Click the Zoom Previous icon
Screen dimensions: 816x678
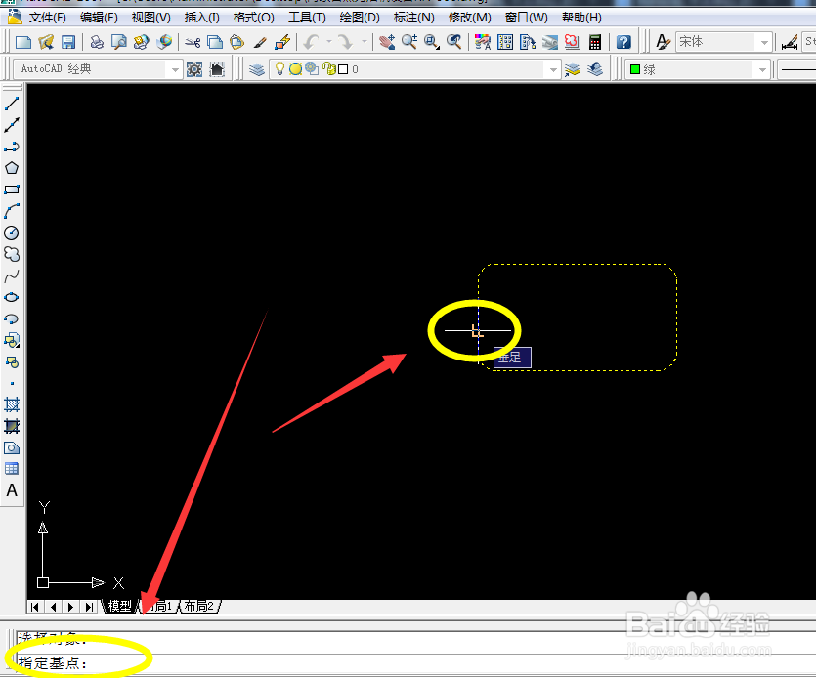pos(453,42)
